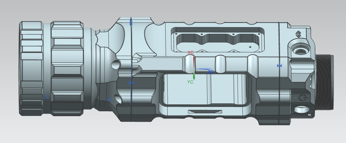
Task: Click the empty gray background below the model
Action: tap(173, 134)
